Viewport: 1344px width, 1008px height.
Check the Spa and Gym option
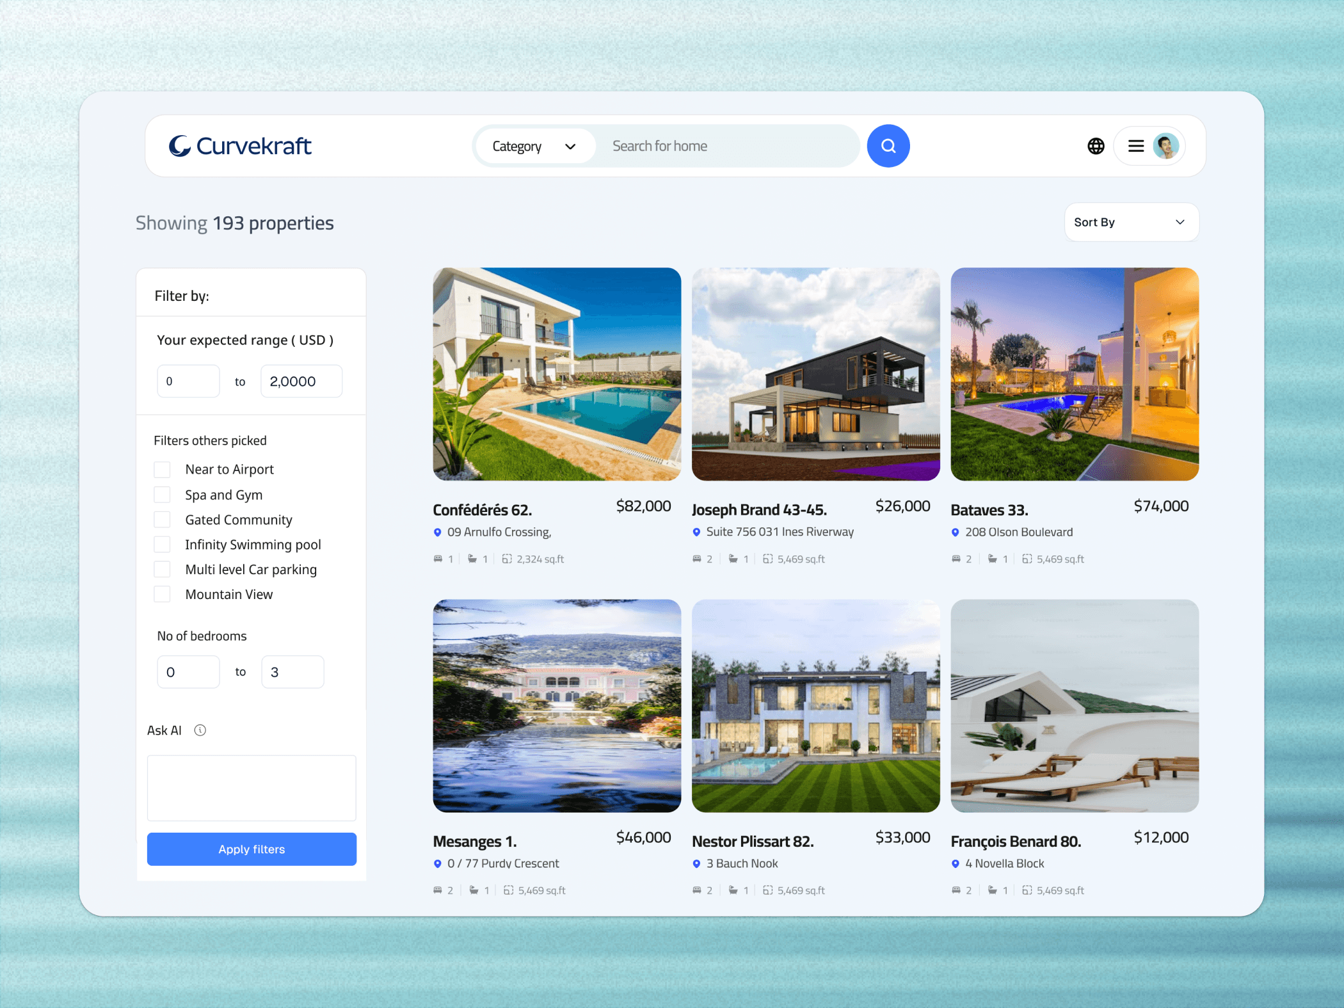coord(163,495)
